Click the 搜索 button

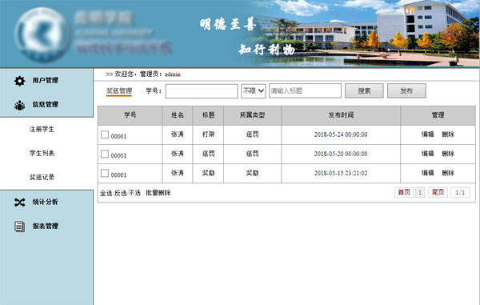(364, 91)
